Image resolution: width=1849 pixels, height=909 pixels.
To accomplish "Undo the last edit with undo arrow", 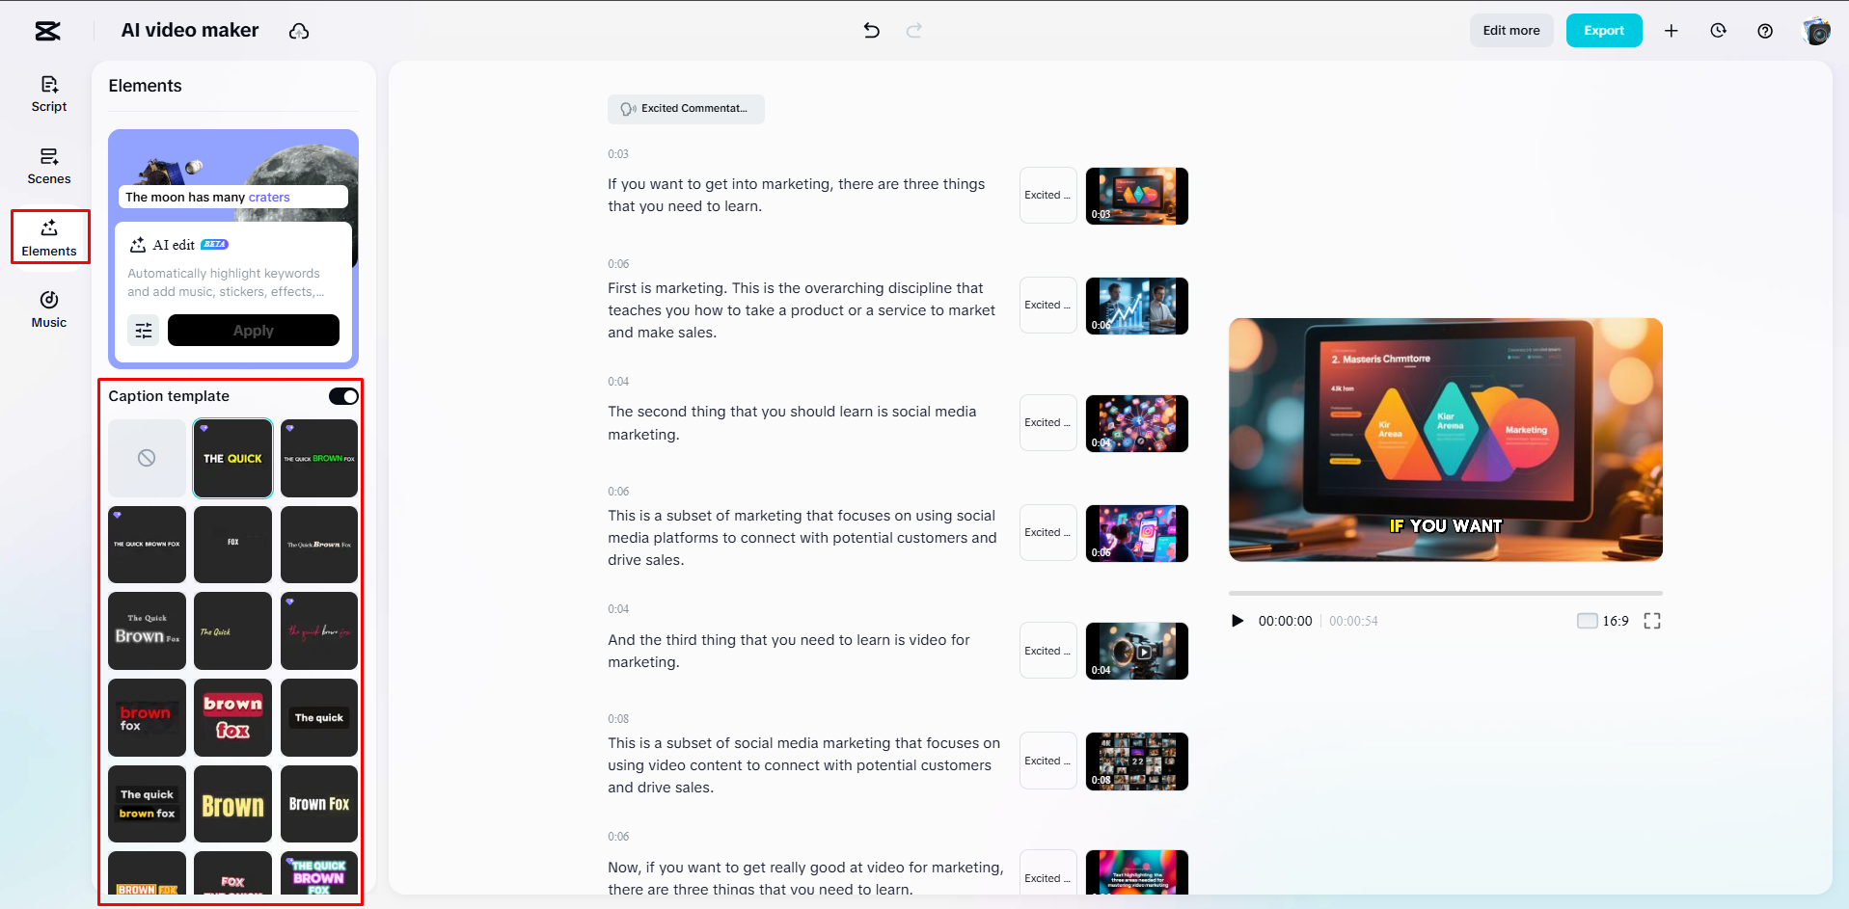I will (x=871, y=30).
